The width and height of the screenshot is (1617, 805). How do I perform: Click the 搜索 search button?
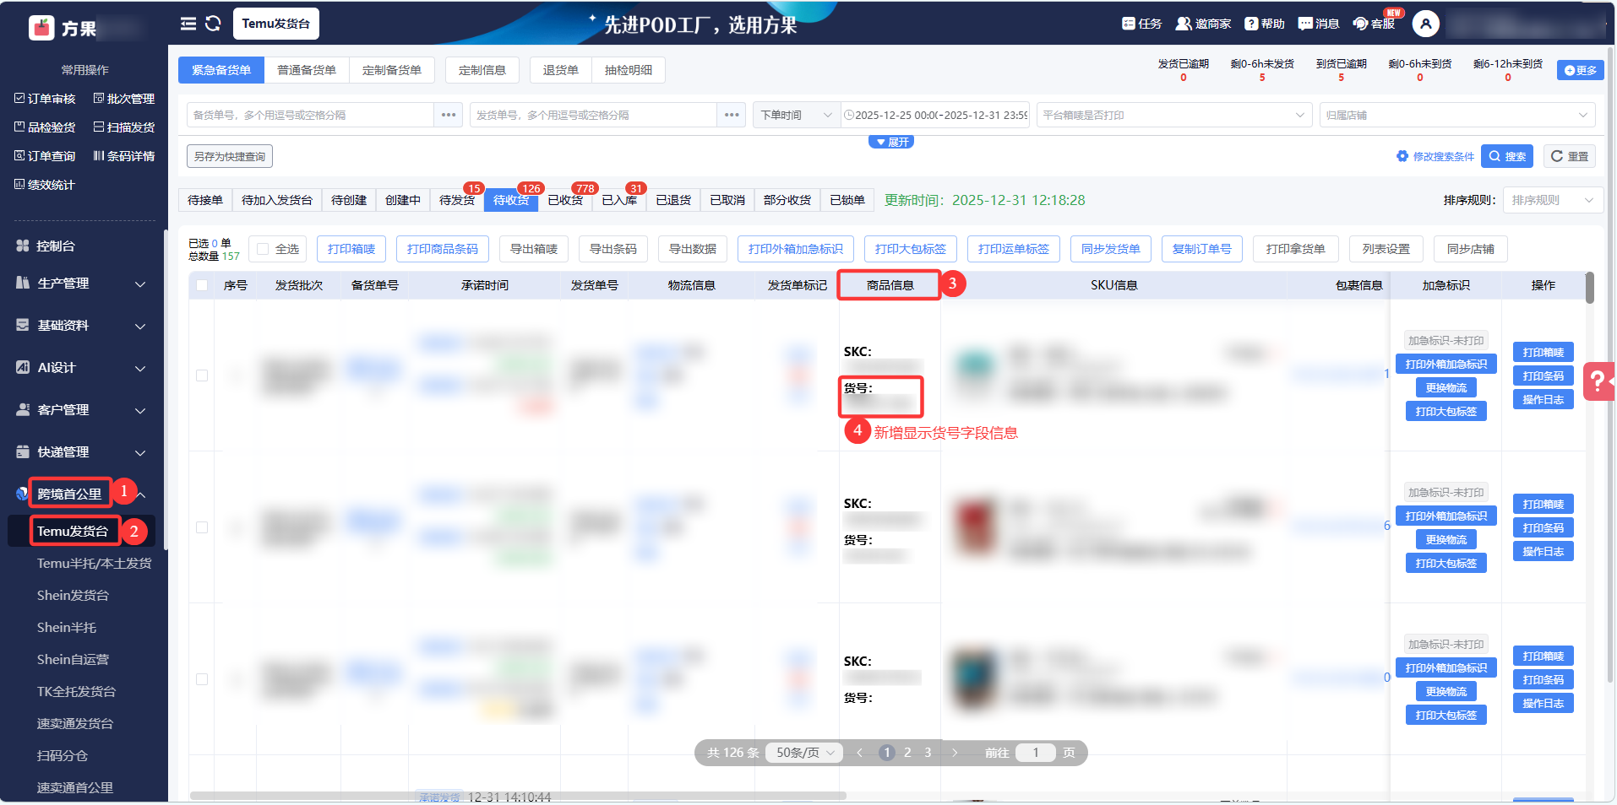pos(1508,156)
